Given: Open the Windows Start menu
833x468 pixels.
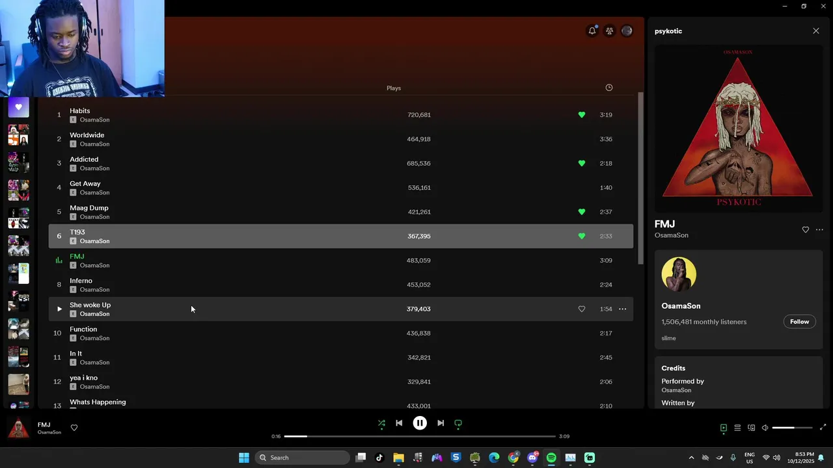Looking at the screenshot, I should 244,458.
